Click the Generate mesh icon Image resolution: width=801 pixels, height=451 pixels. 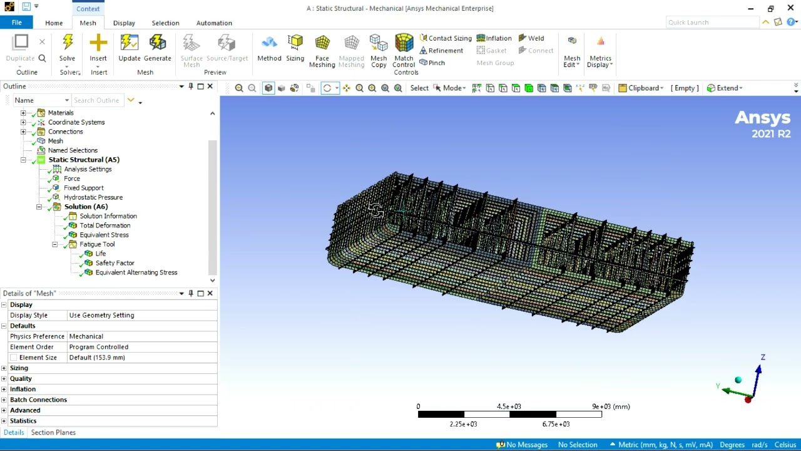pyautogui.click(x=158, y=43)
